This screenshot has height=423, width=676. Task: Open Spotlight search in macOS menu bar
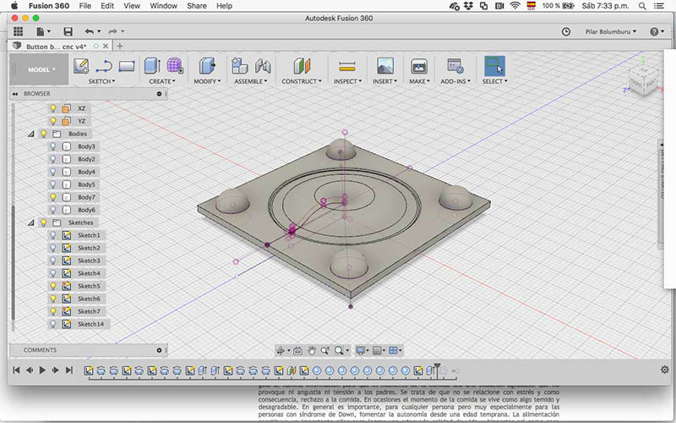click(642, 6)
